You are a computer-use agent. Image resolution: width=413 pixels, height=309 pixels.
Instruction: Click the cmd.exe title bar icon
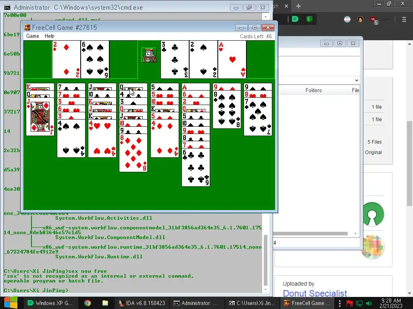(7, 7)
